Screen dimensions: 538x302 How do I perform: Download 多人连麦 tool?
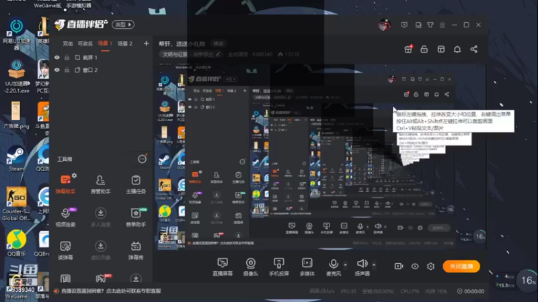click(x=100, y=217)
